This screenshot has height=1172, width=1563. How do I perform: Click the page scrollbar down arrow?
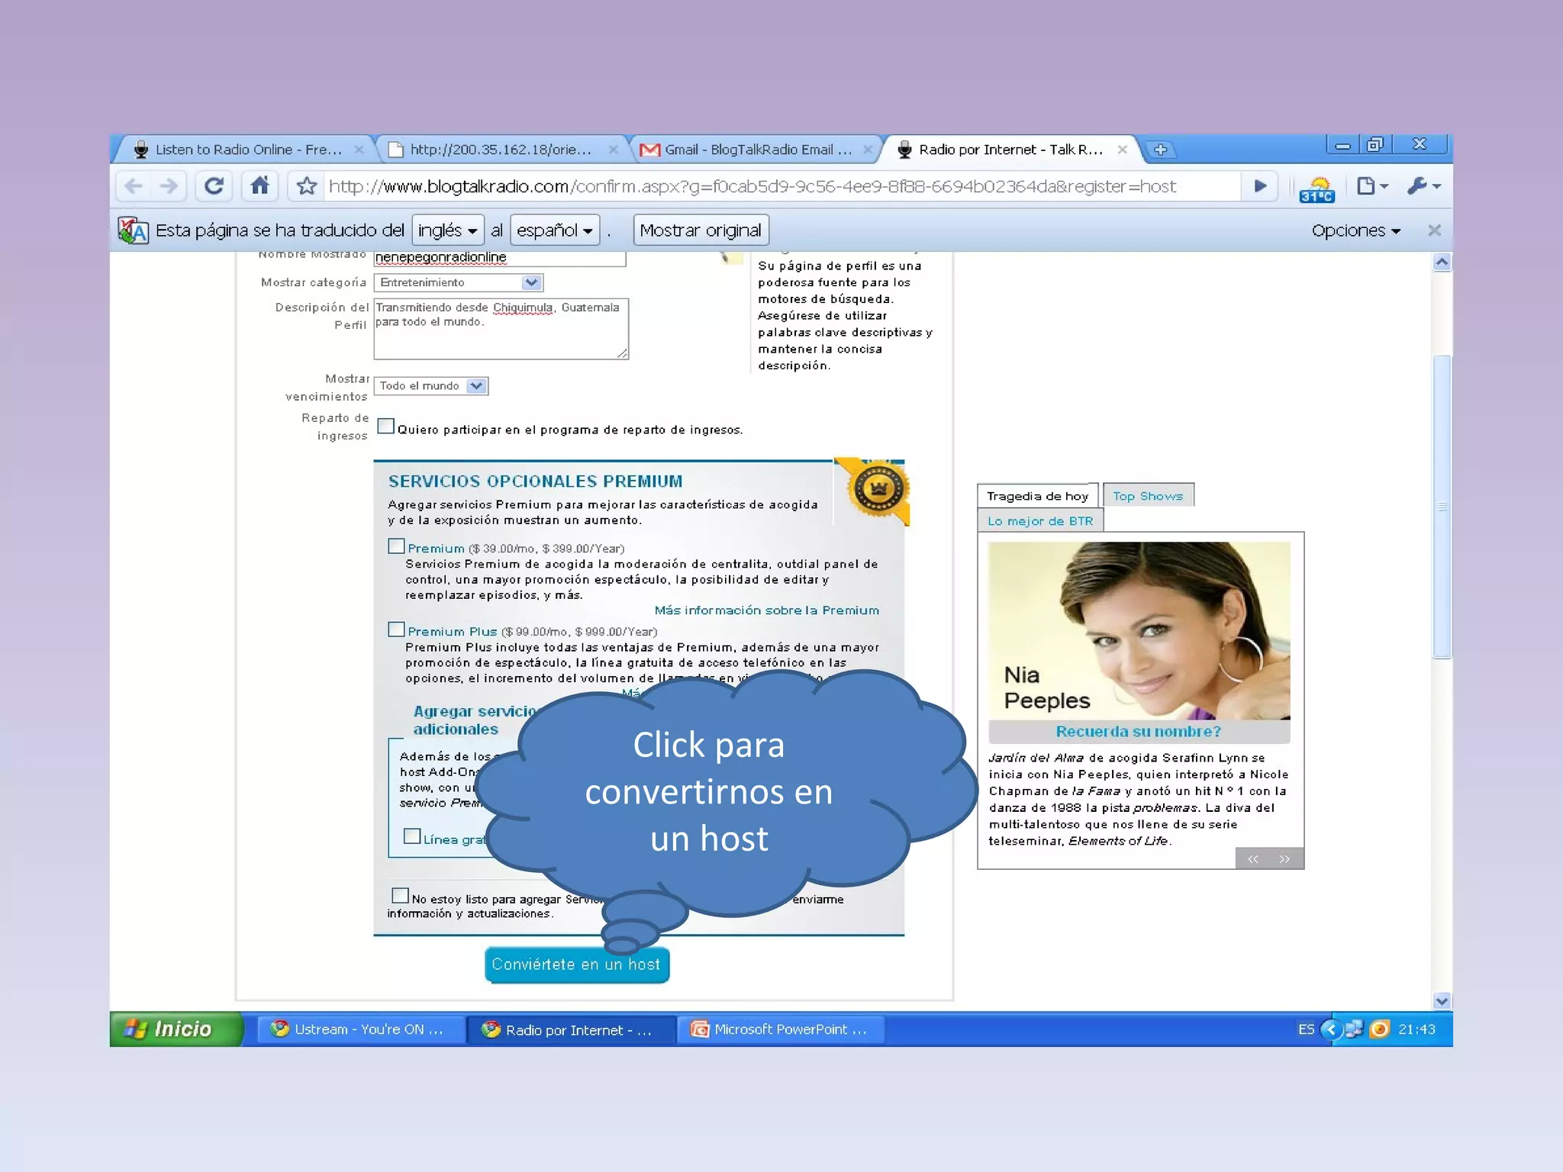tap(1442, 1001)
